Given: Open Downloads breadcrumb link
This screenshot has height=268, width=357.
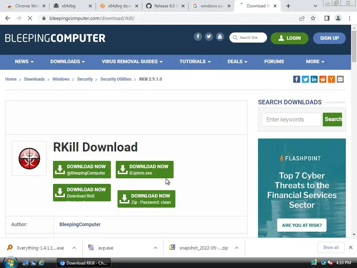Looking at the screenshot, I should 35,79.
